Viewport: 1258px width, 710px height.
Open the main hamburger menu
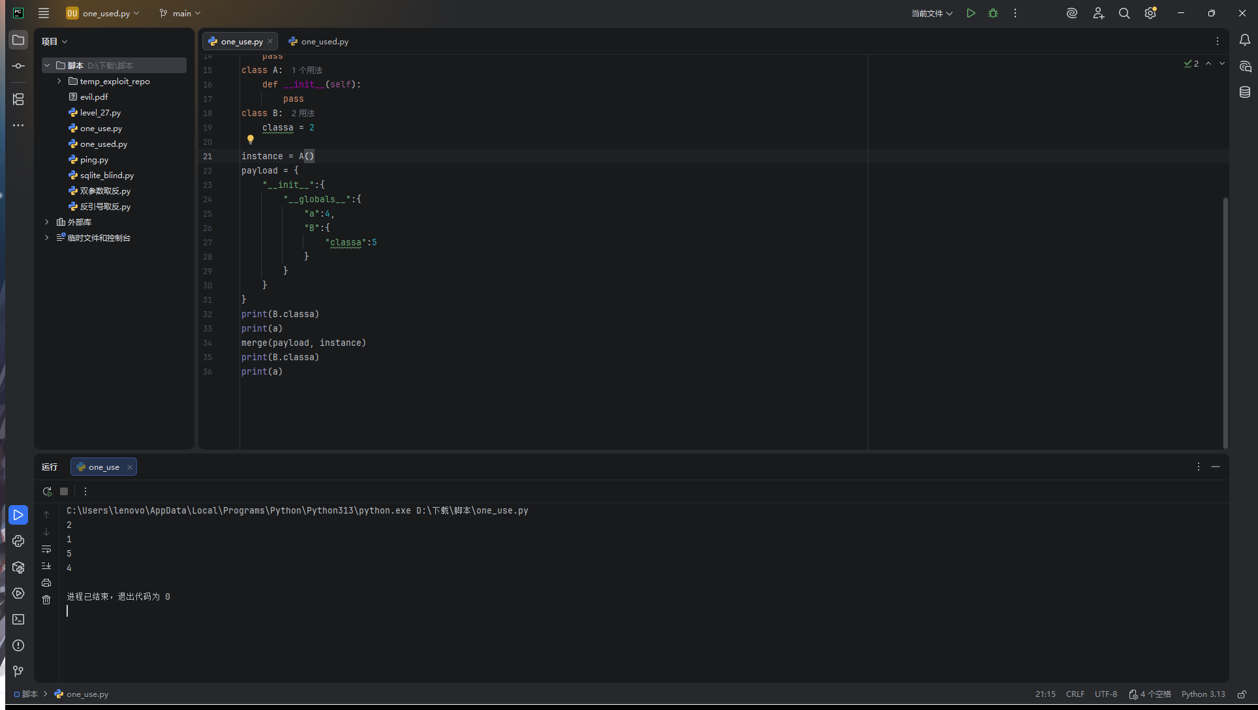point(44,13)
